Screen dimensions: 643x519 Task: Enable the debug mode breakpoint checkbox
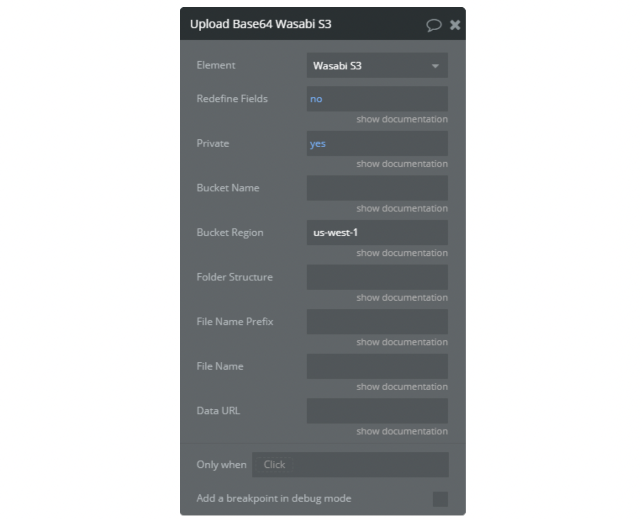tap(440, 499)
